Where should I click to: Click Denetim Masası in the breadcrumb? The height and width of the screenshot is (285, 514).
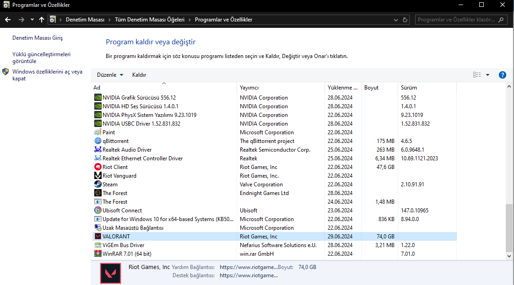tap(85, 20)
